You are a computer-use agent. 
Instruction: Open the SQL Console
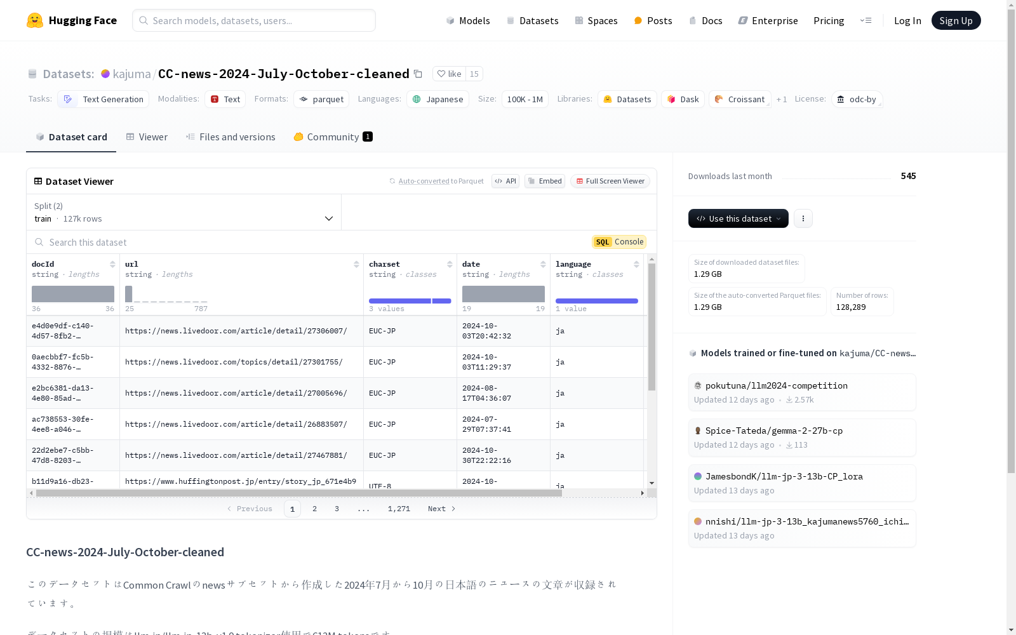(x=619, y=242)
